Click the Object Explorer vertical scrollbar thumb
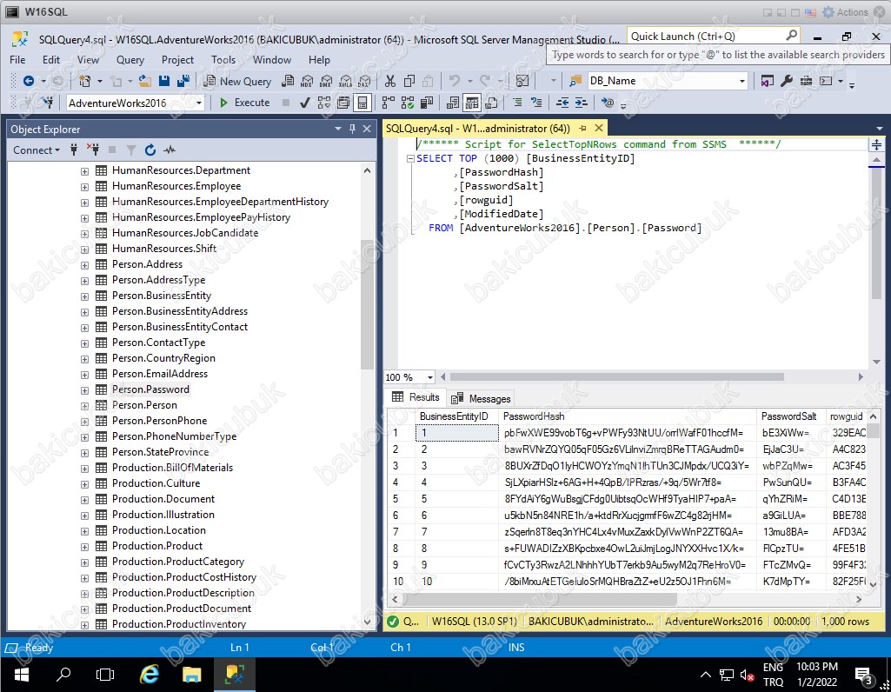Image resolution: width=891 pixels, height=692 pixels. pos(367,304)
